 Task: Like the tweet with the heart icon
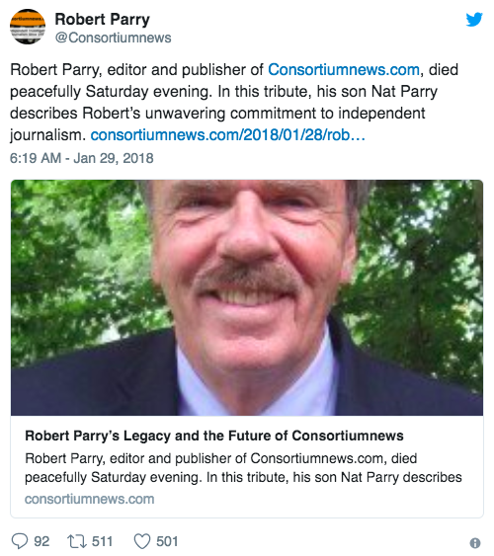(x=142, y=541)
